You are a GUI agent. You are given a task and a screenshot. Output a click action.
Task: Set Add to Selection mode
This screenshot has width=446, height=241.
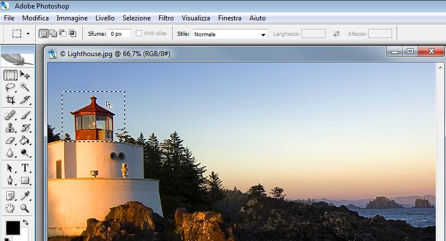coord(53,33)
